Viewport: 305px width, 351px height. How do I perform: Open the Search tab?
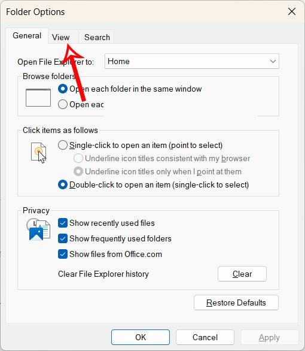tap(97, 37)
